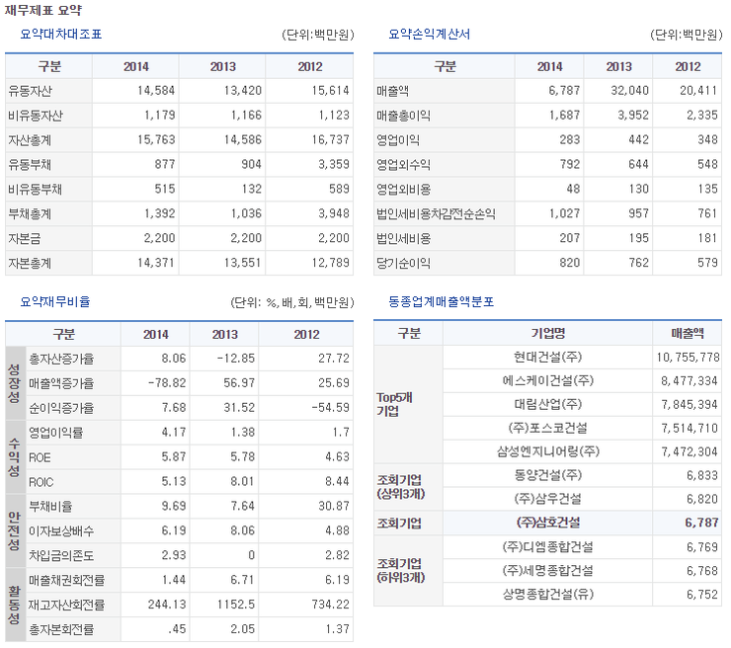Click 영업외비용 2014 value 48

(573, 189)
